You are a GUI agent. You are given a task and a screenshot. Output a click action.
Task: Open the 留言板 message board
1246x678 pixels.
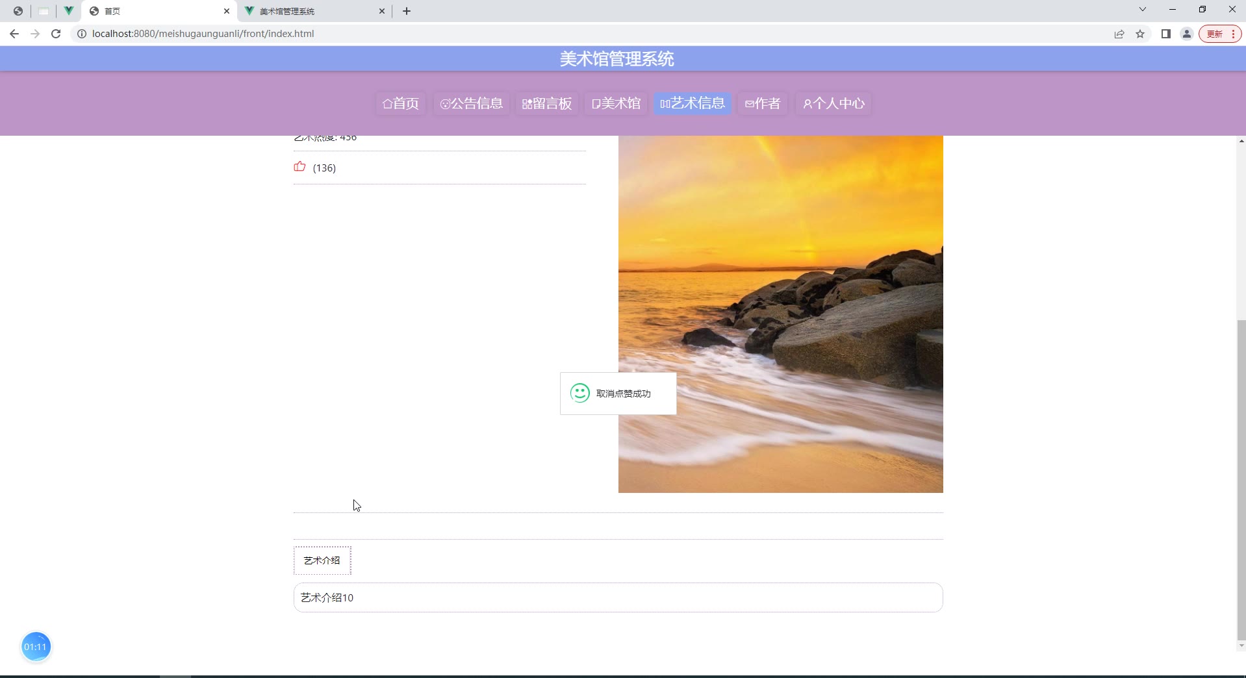(x=547, y=103)
